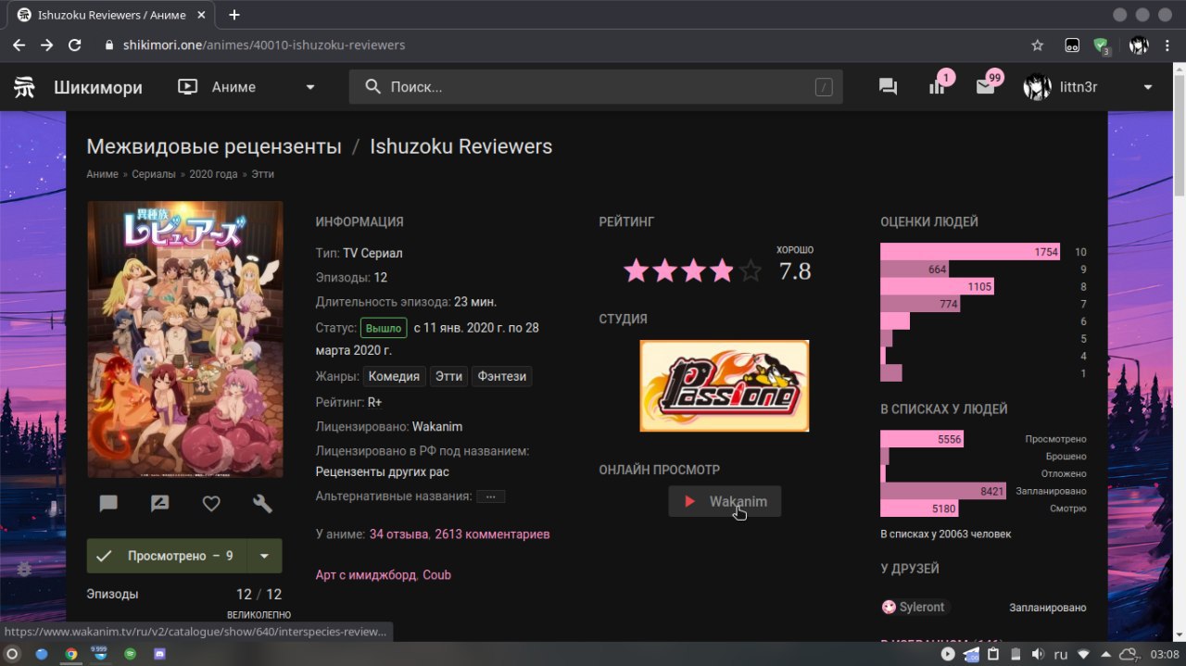
Task: Open Chrome three-dot menu
Action: [x=1167, y=44]
